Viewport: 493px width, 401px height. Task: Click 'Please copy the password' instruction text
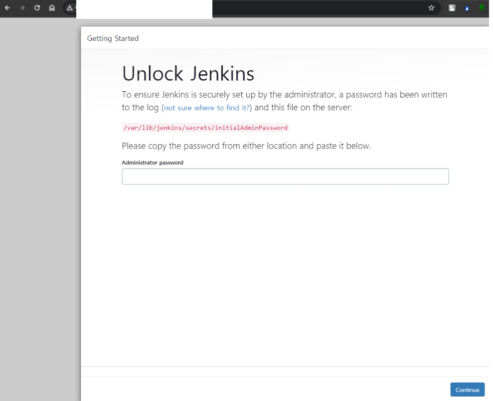246,146
